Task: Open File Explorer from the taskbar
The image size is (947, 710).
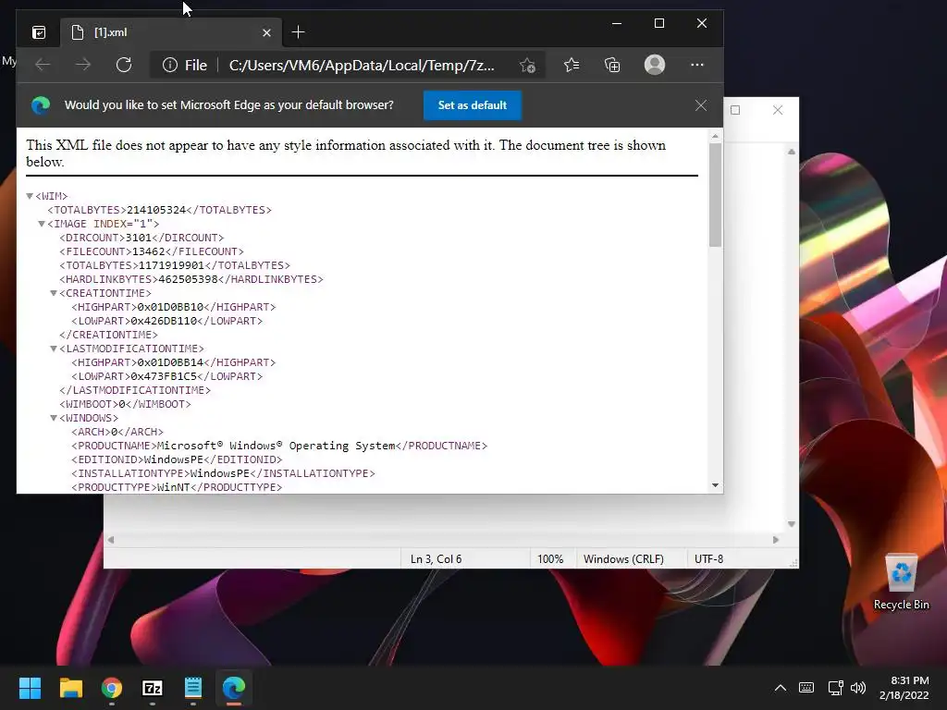Action: 70,688
